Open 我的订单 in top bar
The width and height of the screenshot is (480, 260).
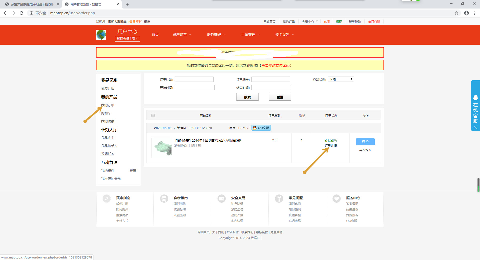(x=289, y=22)
